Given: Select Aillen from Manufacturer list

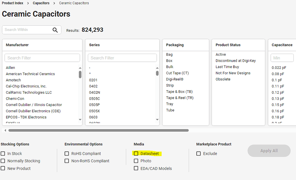Looking at the screenshot, I should pyautogui.click(x=10, y=67).
